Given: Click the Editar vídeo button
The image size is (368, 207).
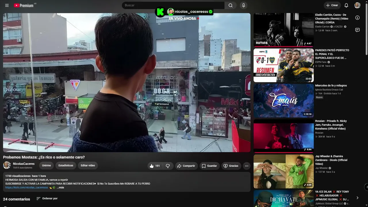Looking at the screenshot, I should tap(88, 166).
